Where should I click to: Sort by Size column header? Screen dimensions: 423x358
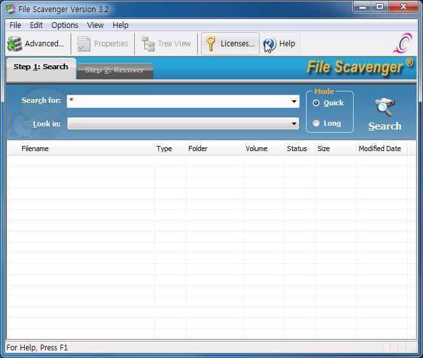tap(335, 149)
